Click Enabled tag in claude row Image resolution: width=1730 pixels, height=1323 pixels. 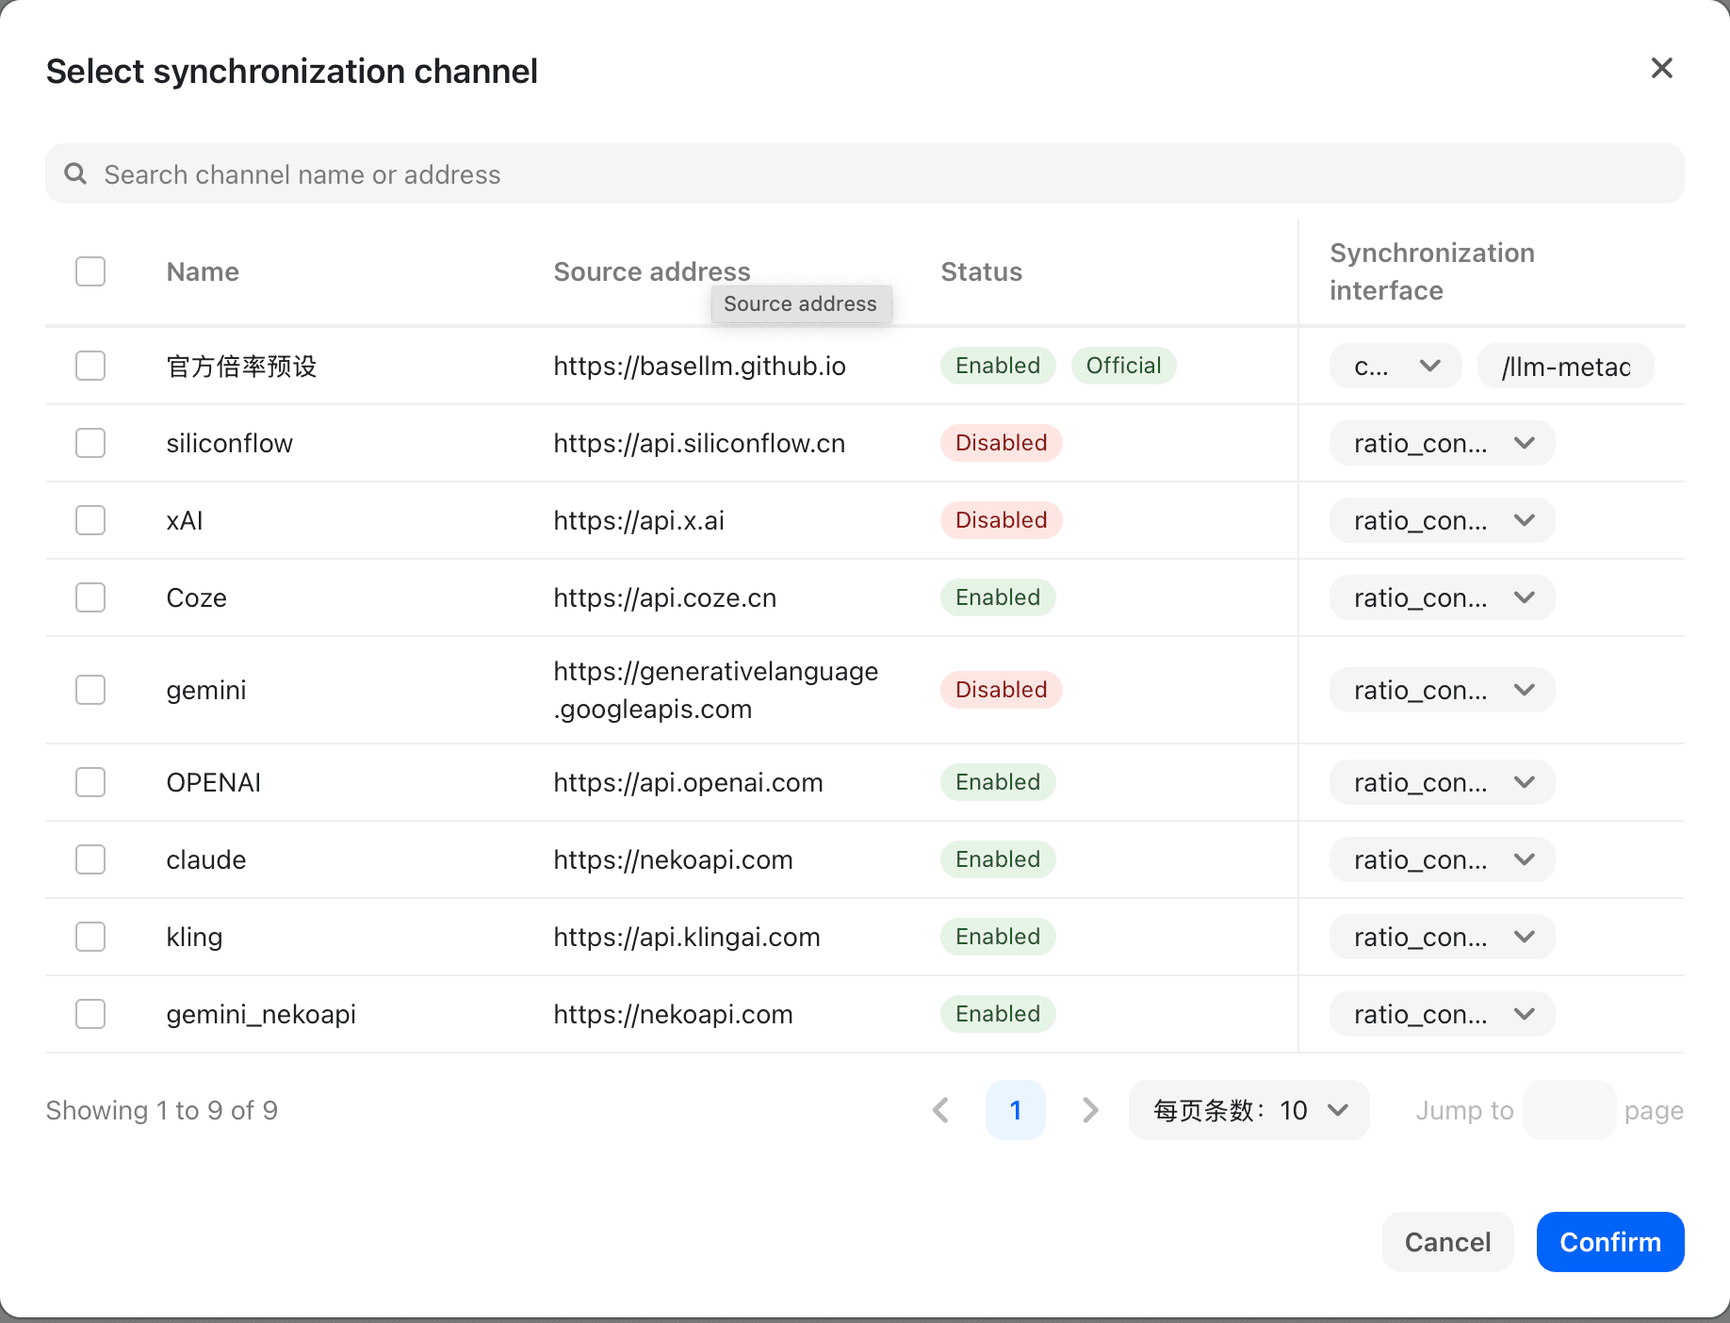coord(998,859)
